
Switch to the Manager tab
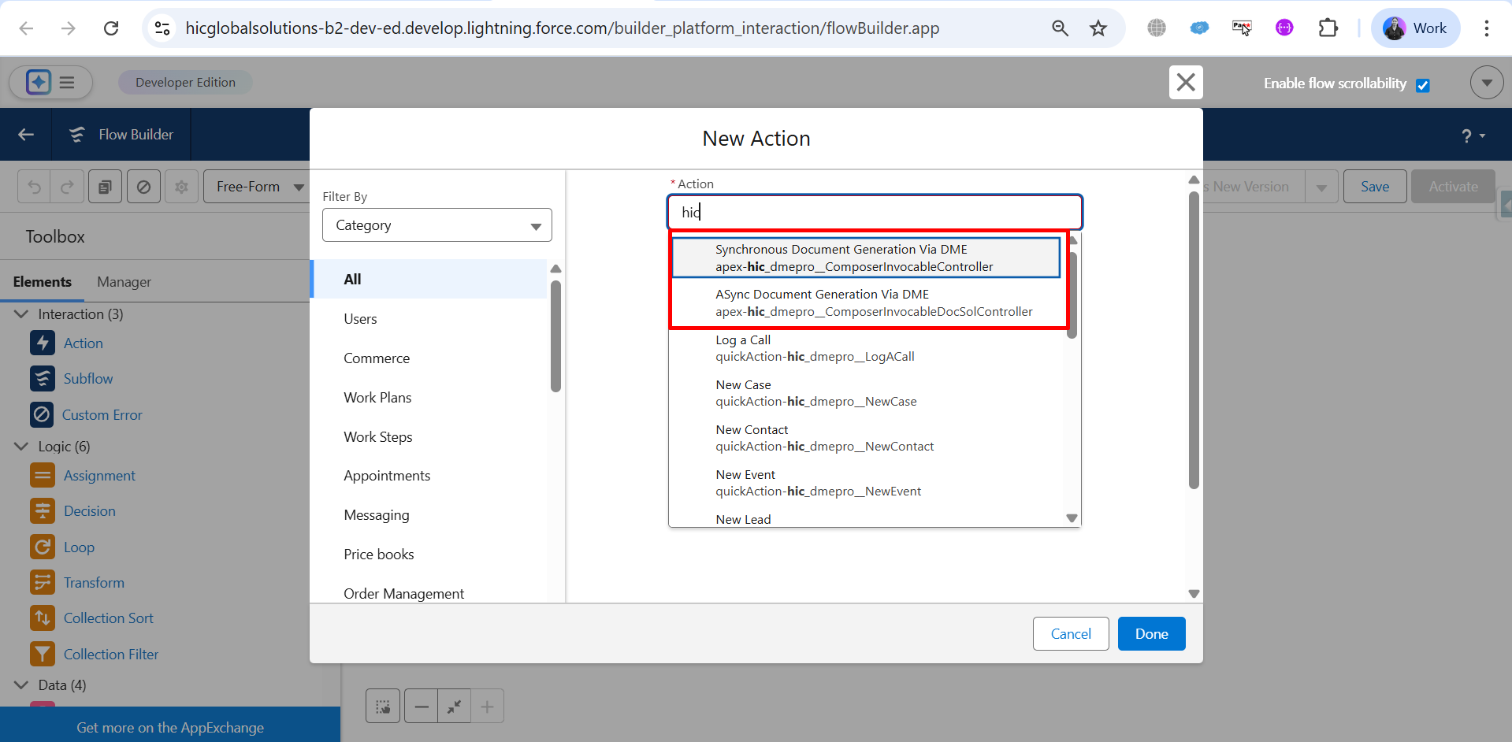coord(124,282)
